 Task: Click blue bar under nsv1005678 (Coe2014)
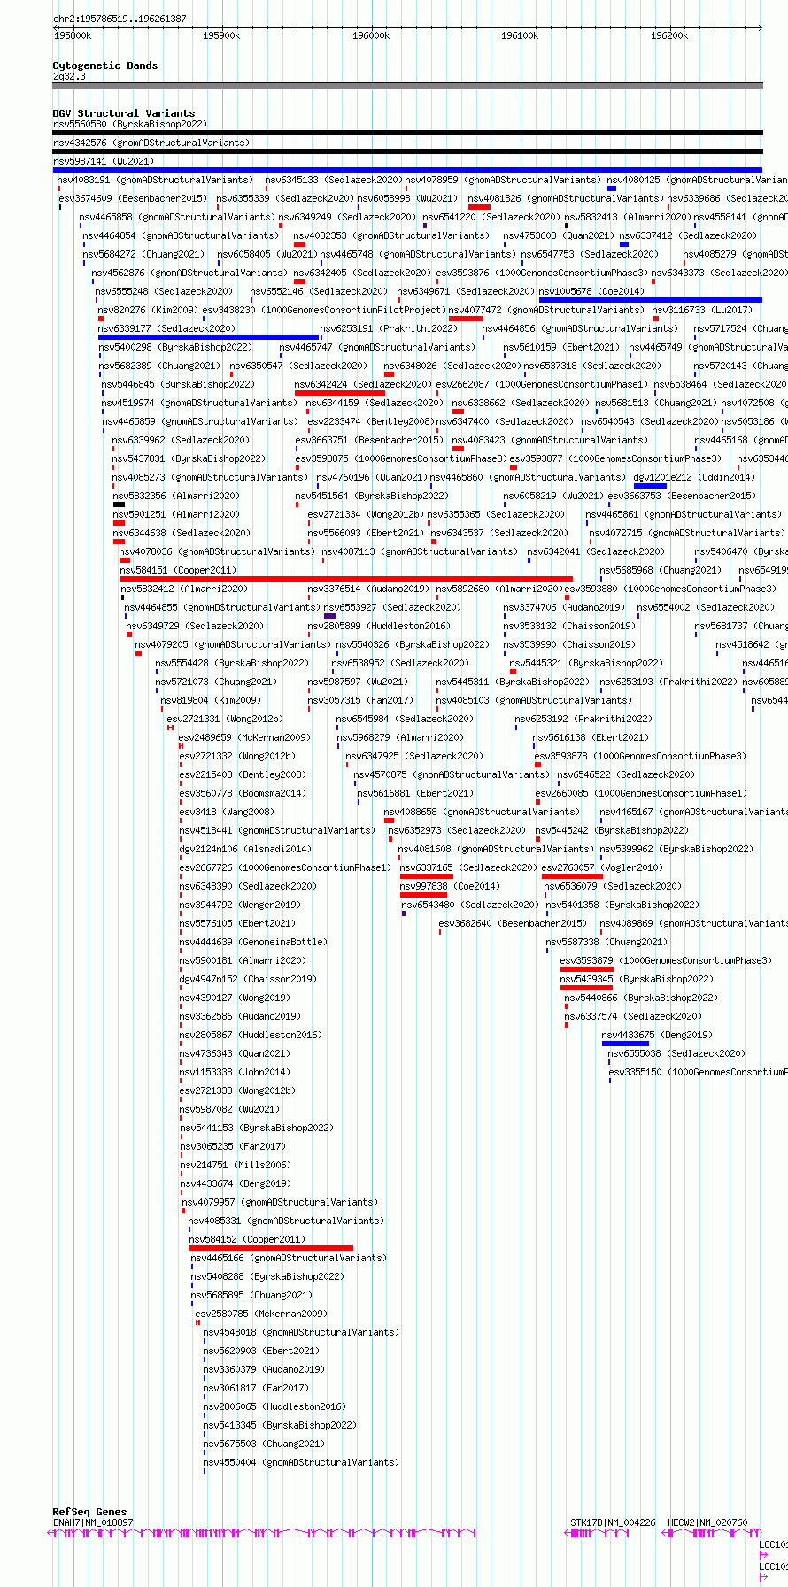(x=651, y=300)
